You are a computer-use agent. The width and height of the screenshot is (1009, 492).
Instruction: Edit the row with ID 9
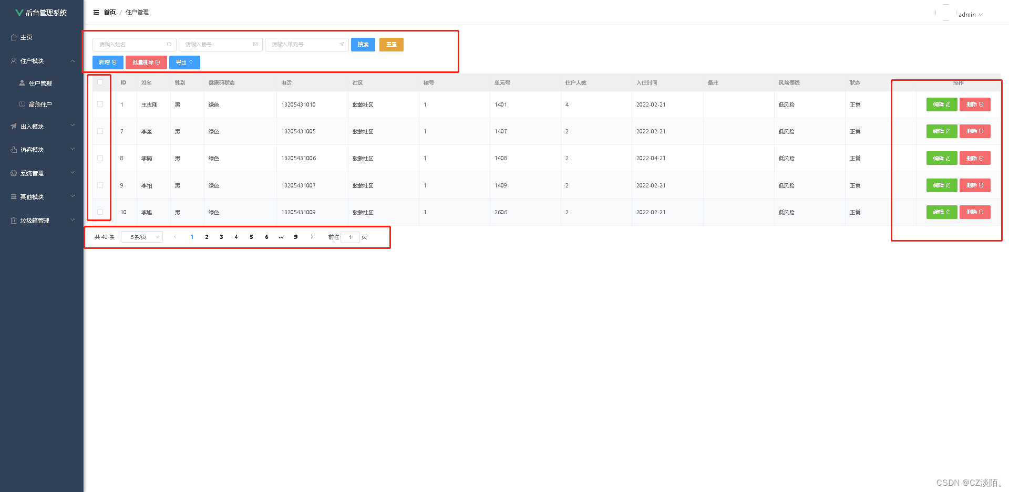click(x=942, y=185)
